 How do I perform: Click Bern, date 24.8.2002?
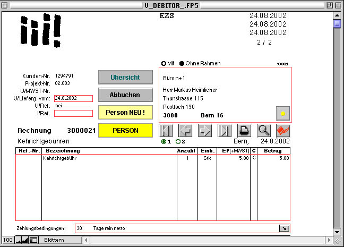coord(262,141)
